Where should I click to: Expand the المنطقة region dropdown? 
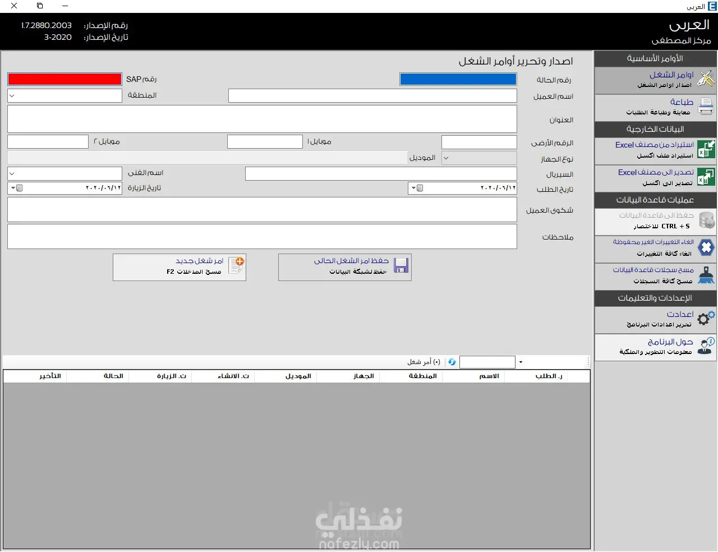coord(12,95)
